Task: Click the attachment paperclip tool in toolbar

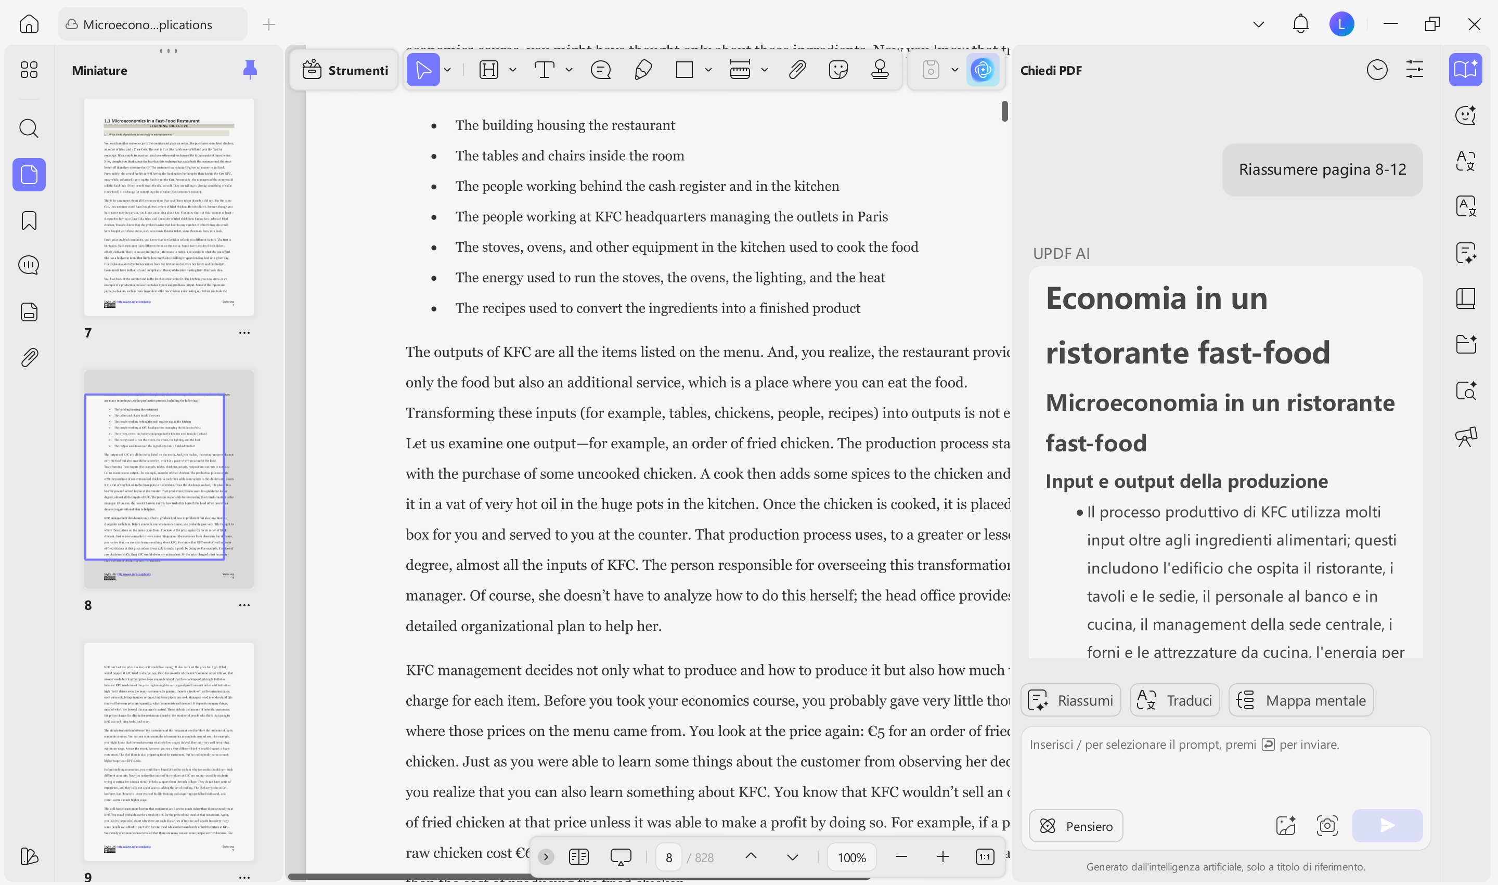Action: pos(797,70)
